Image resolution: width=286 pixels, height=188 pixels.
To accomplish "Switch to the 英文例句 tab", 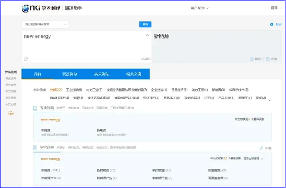I will [x=101, y=74].
